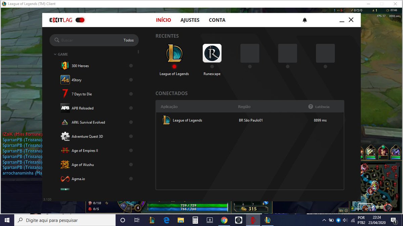Viewport: 403px width, 226px height.
Task: Click the Agma.io label
Action: coord(78,179)
